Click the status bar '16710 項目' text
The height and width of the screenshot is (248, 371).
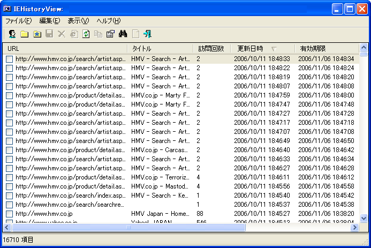pyautogui.click(x=18, y=240)
